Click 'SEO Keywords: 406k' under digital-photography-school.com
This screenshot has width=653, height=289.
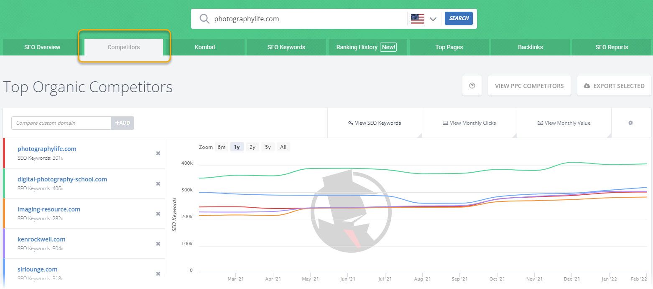40,188
